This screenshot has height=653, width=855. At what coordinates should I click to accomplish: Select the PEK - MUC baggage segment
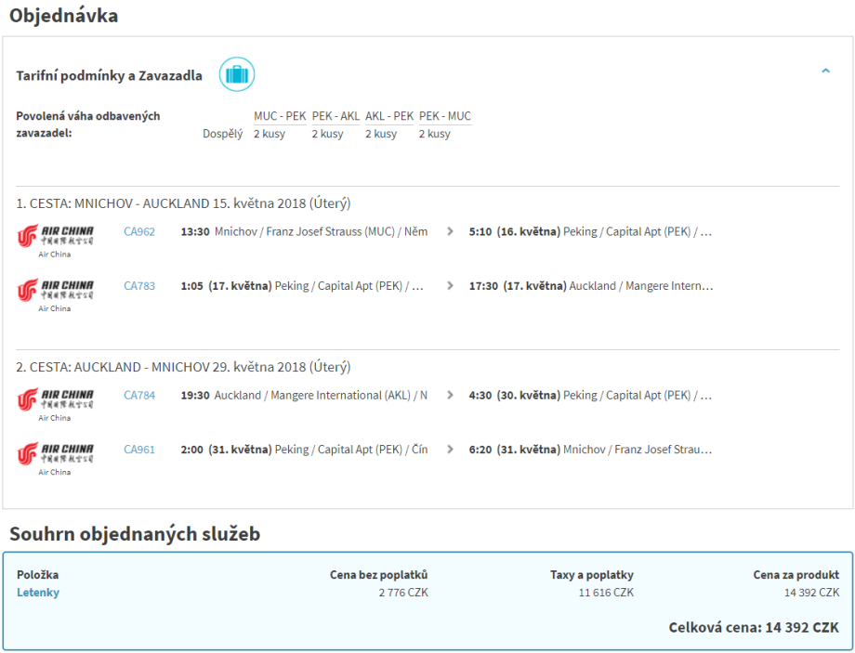[445, 116]
